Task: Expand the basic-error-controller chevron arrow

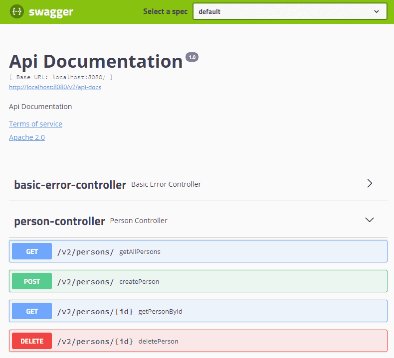Action: pos(370,183)
